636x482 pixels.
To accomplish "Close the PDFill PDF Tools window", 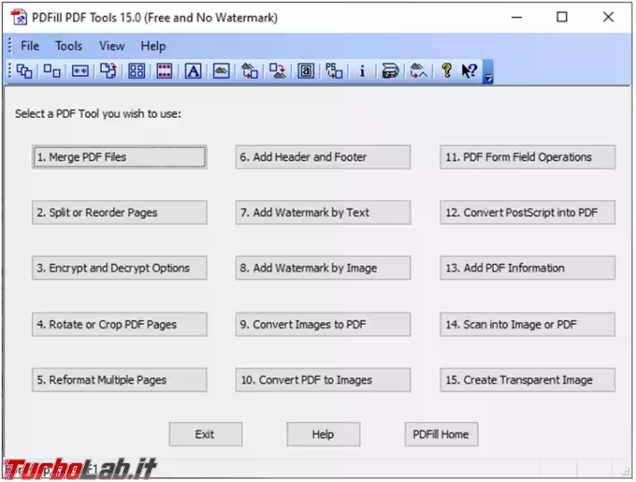I will (x=608, y=18).
